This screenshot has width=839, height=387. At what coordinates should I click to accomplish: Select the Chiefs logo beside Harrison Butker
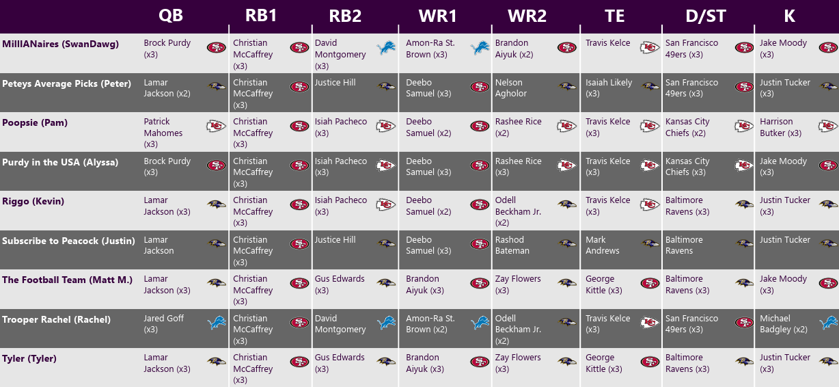point(828,126)
